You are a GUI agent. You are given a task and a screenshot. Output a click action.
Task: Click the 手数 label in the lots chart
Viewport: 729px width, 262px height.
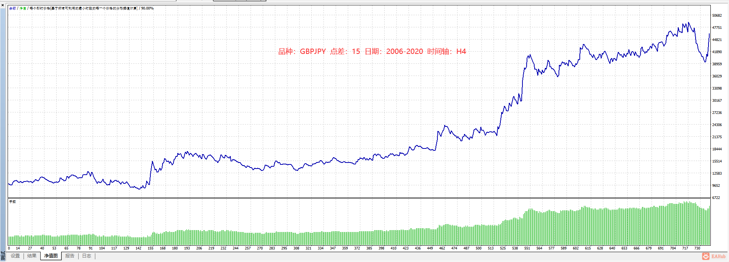[x=13, y=202]
